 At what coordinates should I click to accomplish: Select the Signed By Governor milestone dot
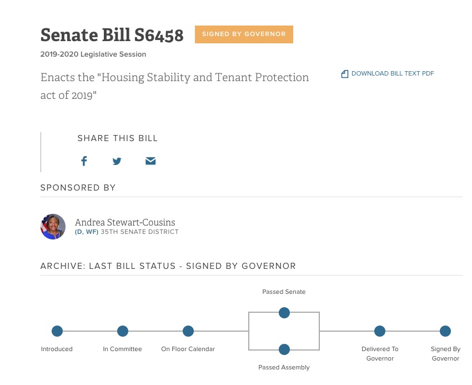click(x=445, y=331)
